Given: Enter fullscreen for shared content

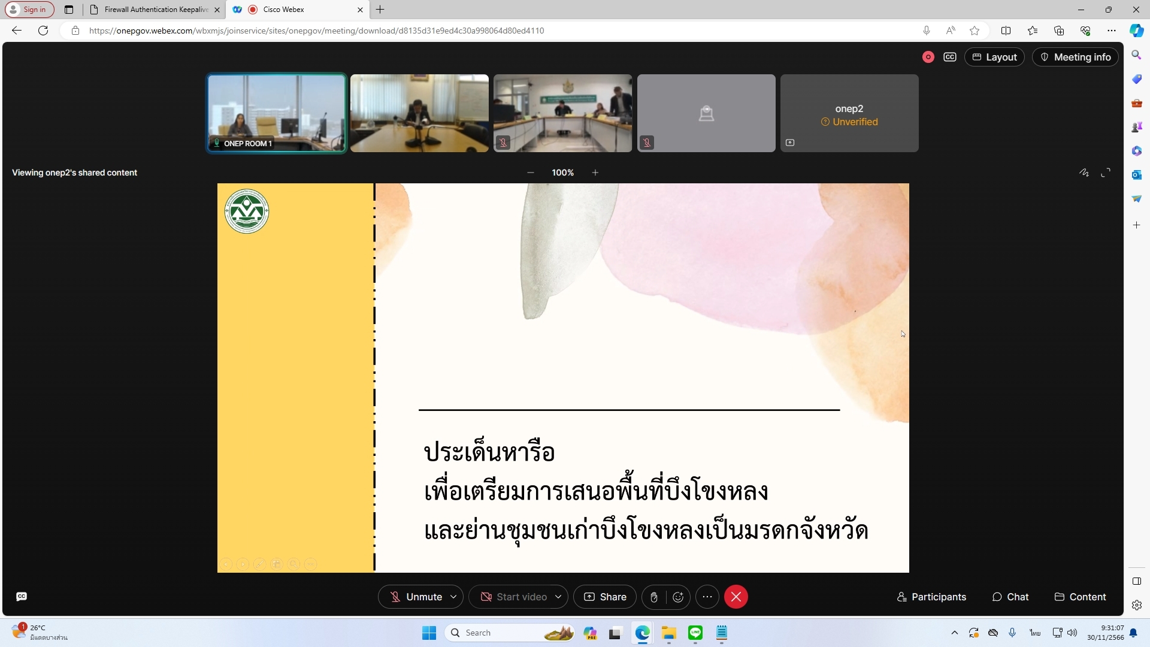Looking at the screenshot, I should (1106, 173).
